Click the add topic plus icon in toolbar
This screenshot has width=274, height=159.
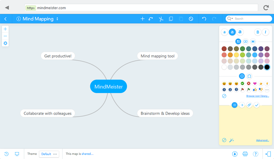coord(142,19)
